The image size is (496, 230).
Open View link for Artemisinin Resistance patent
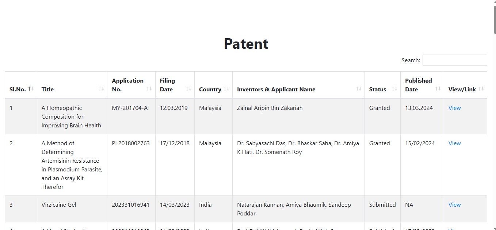pyautogui.click(x=454, y=143)
